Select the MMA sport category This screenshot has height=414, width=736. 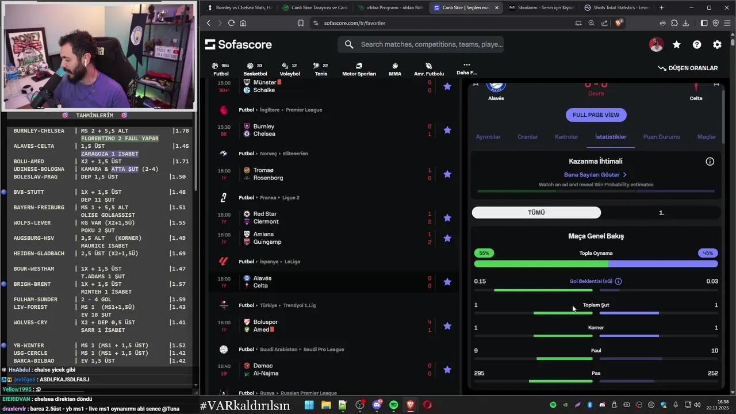[x=395, y=69]
